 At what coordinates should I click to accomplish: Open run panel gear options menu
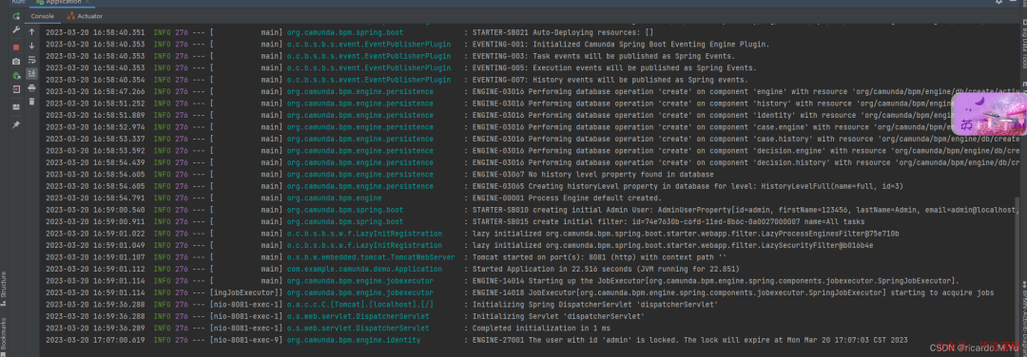tap(998, 2)
